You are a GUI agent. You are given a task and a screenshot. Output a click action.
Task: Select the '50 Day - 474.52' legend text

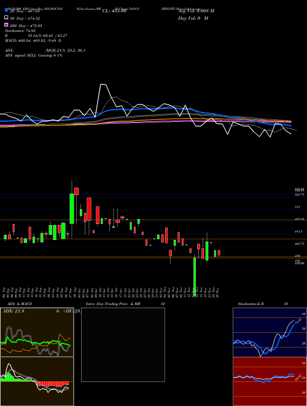pyautogui.click(x=25, y=18)
